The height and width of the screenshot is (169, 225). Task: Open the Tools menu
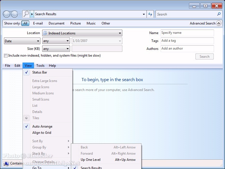pos(40,66)
